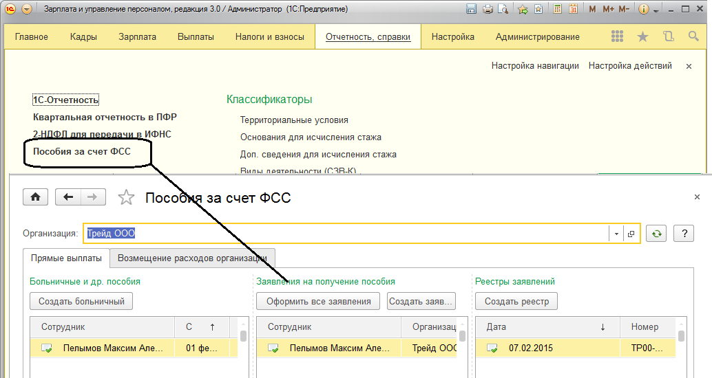Click the Номер column header in Реестры table

pyautogui.click(x=648, y=326)
